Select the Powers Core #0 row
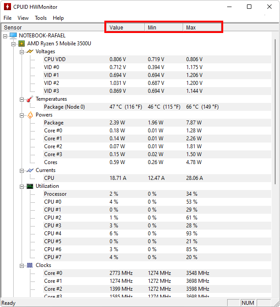This screenshot has width=280, height=307. [x=157, y=130]
